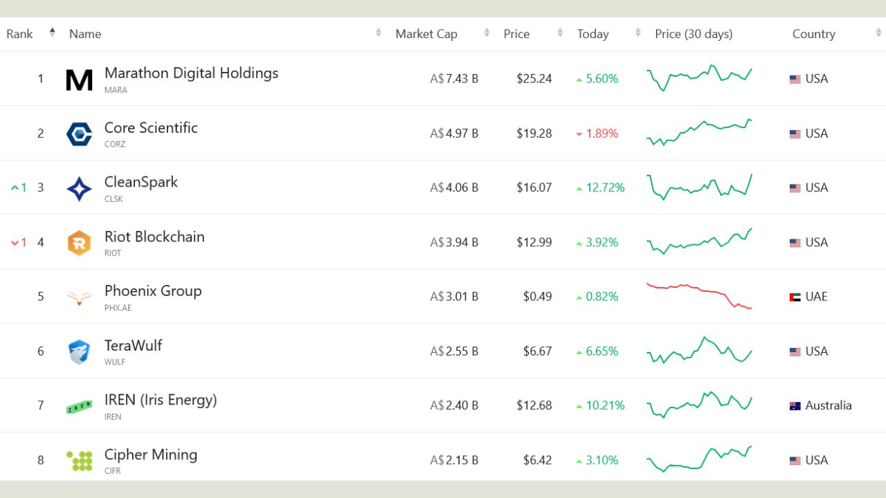Click price value $0.49
This screenshot has height=498, width=886.
538,297
